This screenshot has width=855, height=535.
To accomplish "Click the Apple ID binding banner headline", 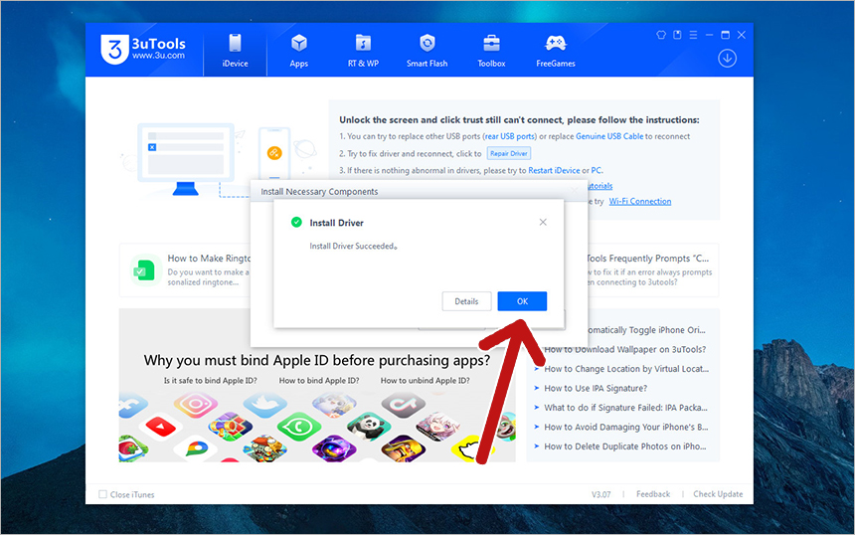I will point(317,360).
